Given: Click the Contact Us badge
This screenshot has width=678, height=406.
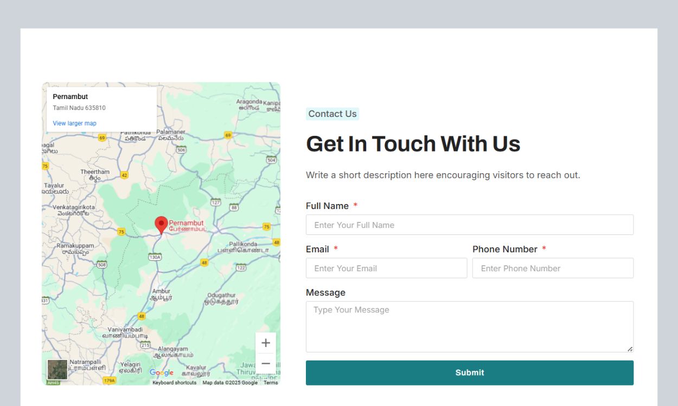Looking at the screenshot, I should tap(332, 114).
